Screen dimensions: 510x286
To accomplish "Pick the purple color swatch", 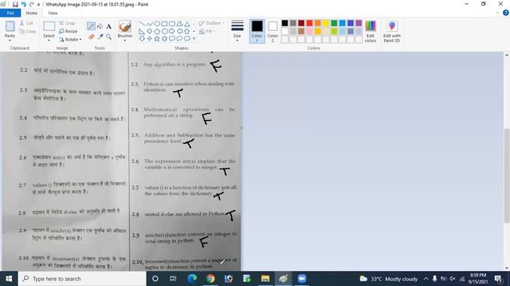I will coord(359,23).
